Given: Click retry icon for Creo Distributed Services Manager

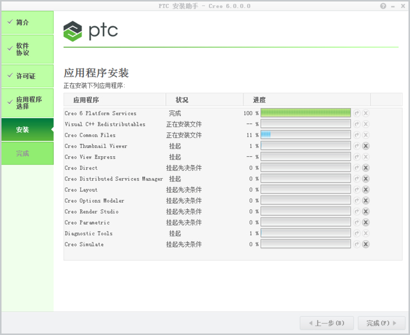Looking at the screenshot, I should coord(357,179).
